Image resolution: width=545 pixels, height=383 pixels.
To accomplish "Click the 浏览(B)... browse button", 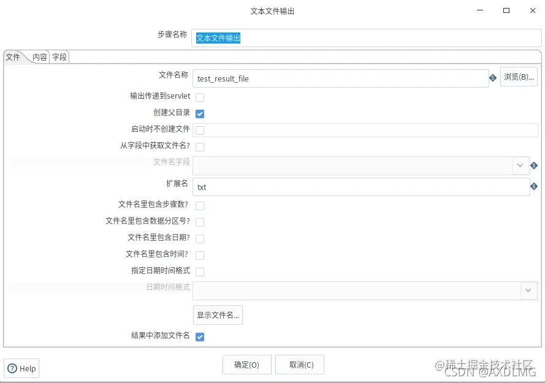I will tap(519, 77).
